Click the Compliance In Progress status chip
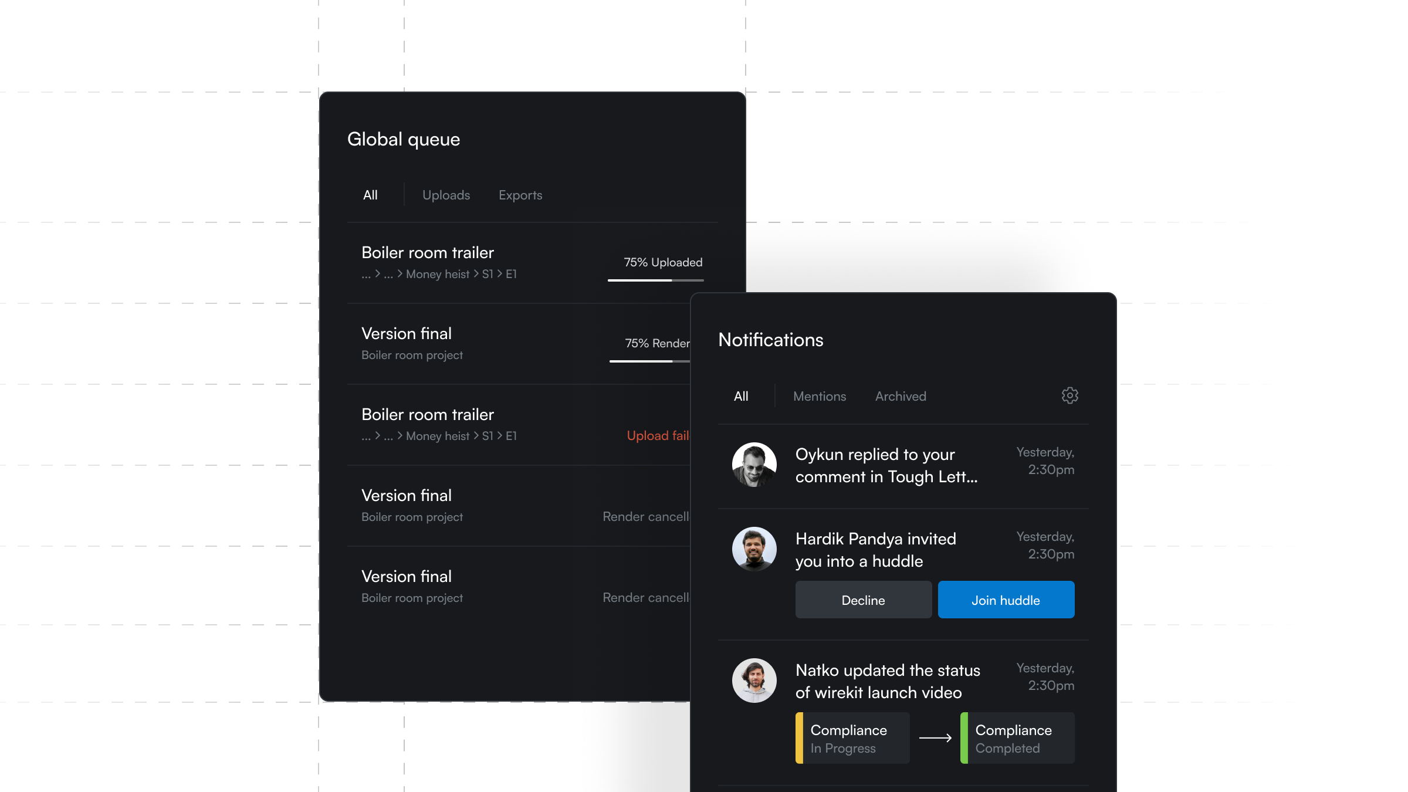Screen dimensions: 1408x792 point(852,738)
